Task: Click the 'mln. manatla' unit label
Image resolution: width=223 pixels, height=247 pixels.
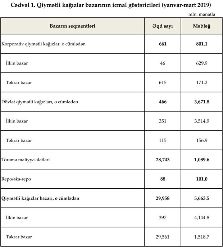Action: (x=202, y=14)
